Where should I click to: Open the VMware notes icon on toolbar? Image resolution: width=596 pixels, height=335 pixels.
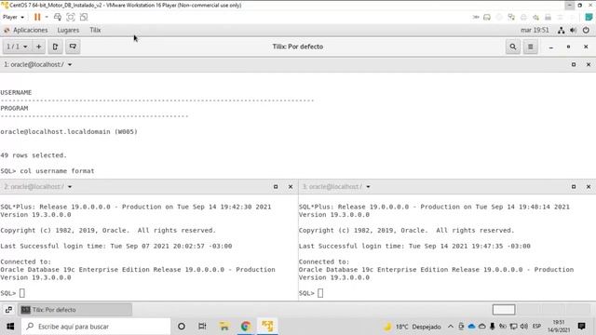[x=589, y=17]
